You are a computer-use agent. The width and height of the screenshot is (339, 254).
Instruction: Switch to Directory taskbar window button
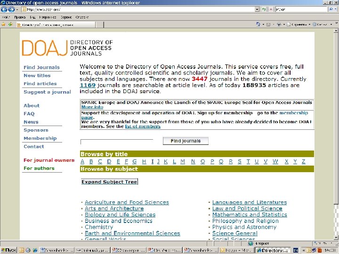pyautogui.click(x=273, y=250)
